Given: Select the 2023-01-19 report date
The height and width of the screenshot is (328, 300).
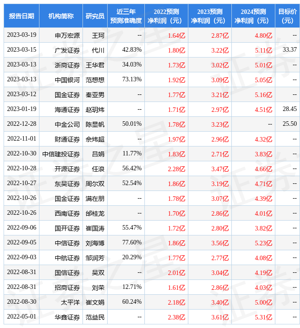Looking at the screenshot, I should (x=22, y=109).
